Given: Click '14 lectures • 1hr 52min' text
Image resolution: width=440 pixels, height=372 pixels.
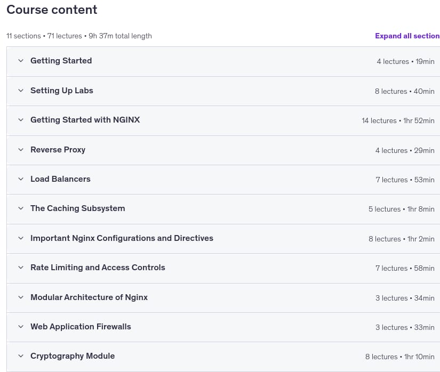Looking at the screenshot, I should 398,120.
